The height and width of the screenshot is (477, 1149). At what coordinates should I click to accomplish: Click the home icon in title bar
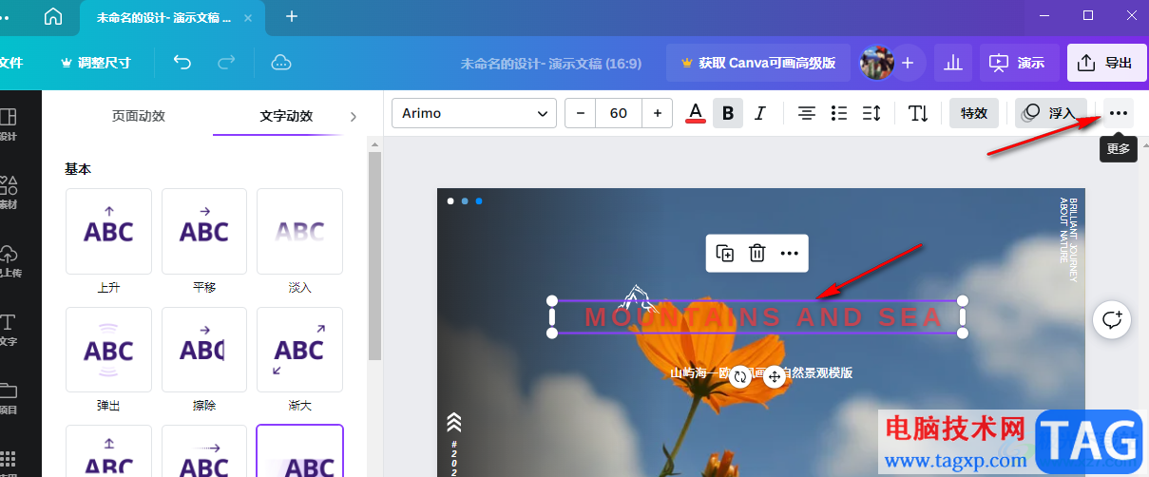[x=54, y=16]
